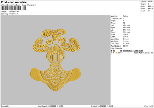The width and height of the screenshot is (154, 108).
Task: Click the 'Code' column header
Action: click(x=136, y=51)
